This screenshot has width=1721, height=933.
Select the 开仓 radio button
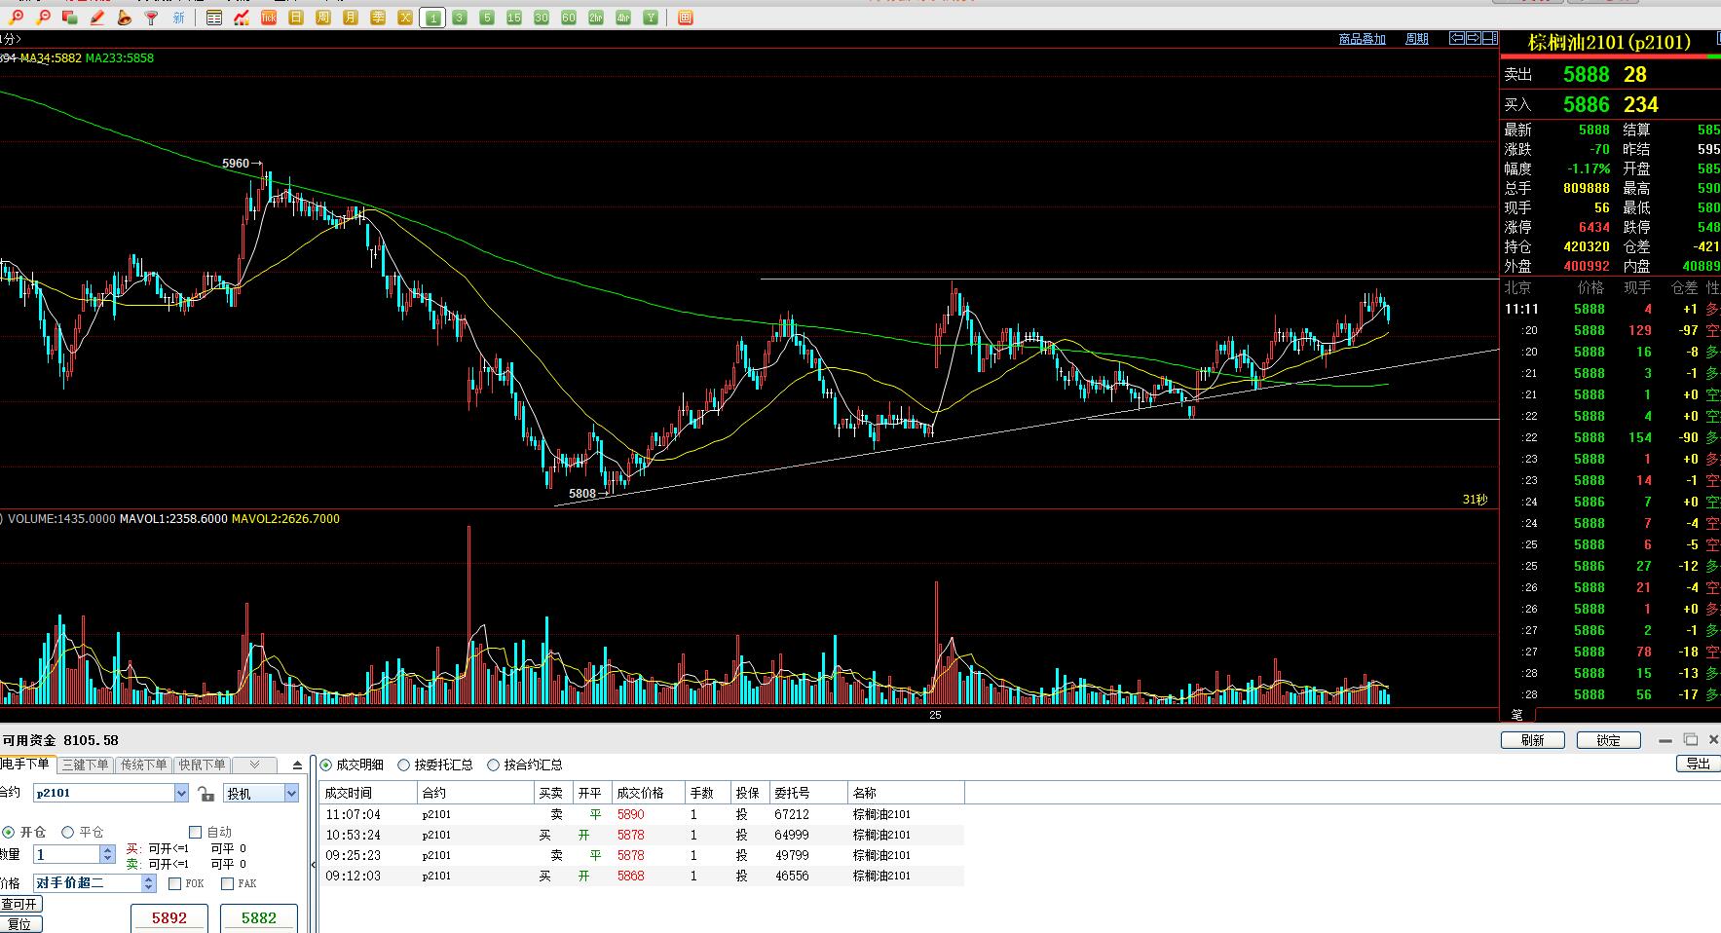tap(9, 832)
